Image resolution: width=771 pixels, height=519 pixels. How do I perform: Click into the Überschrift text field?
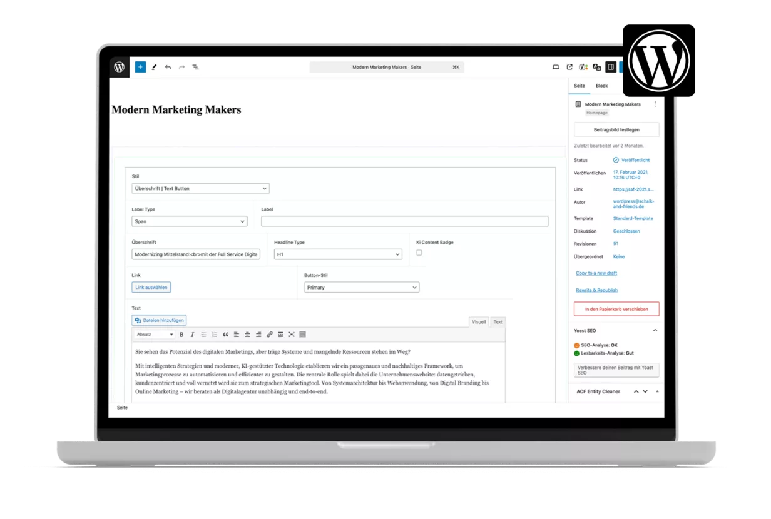click(196, 254)
